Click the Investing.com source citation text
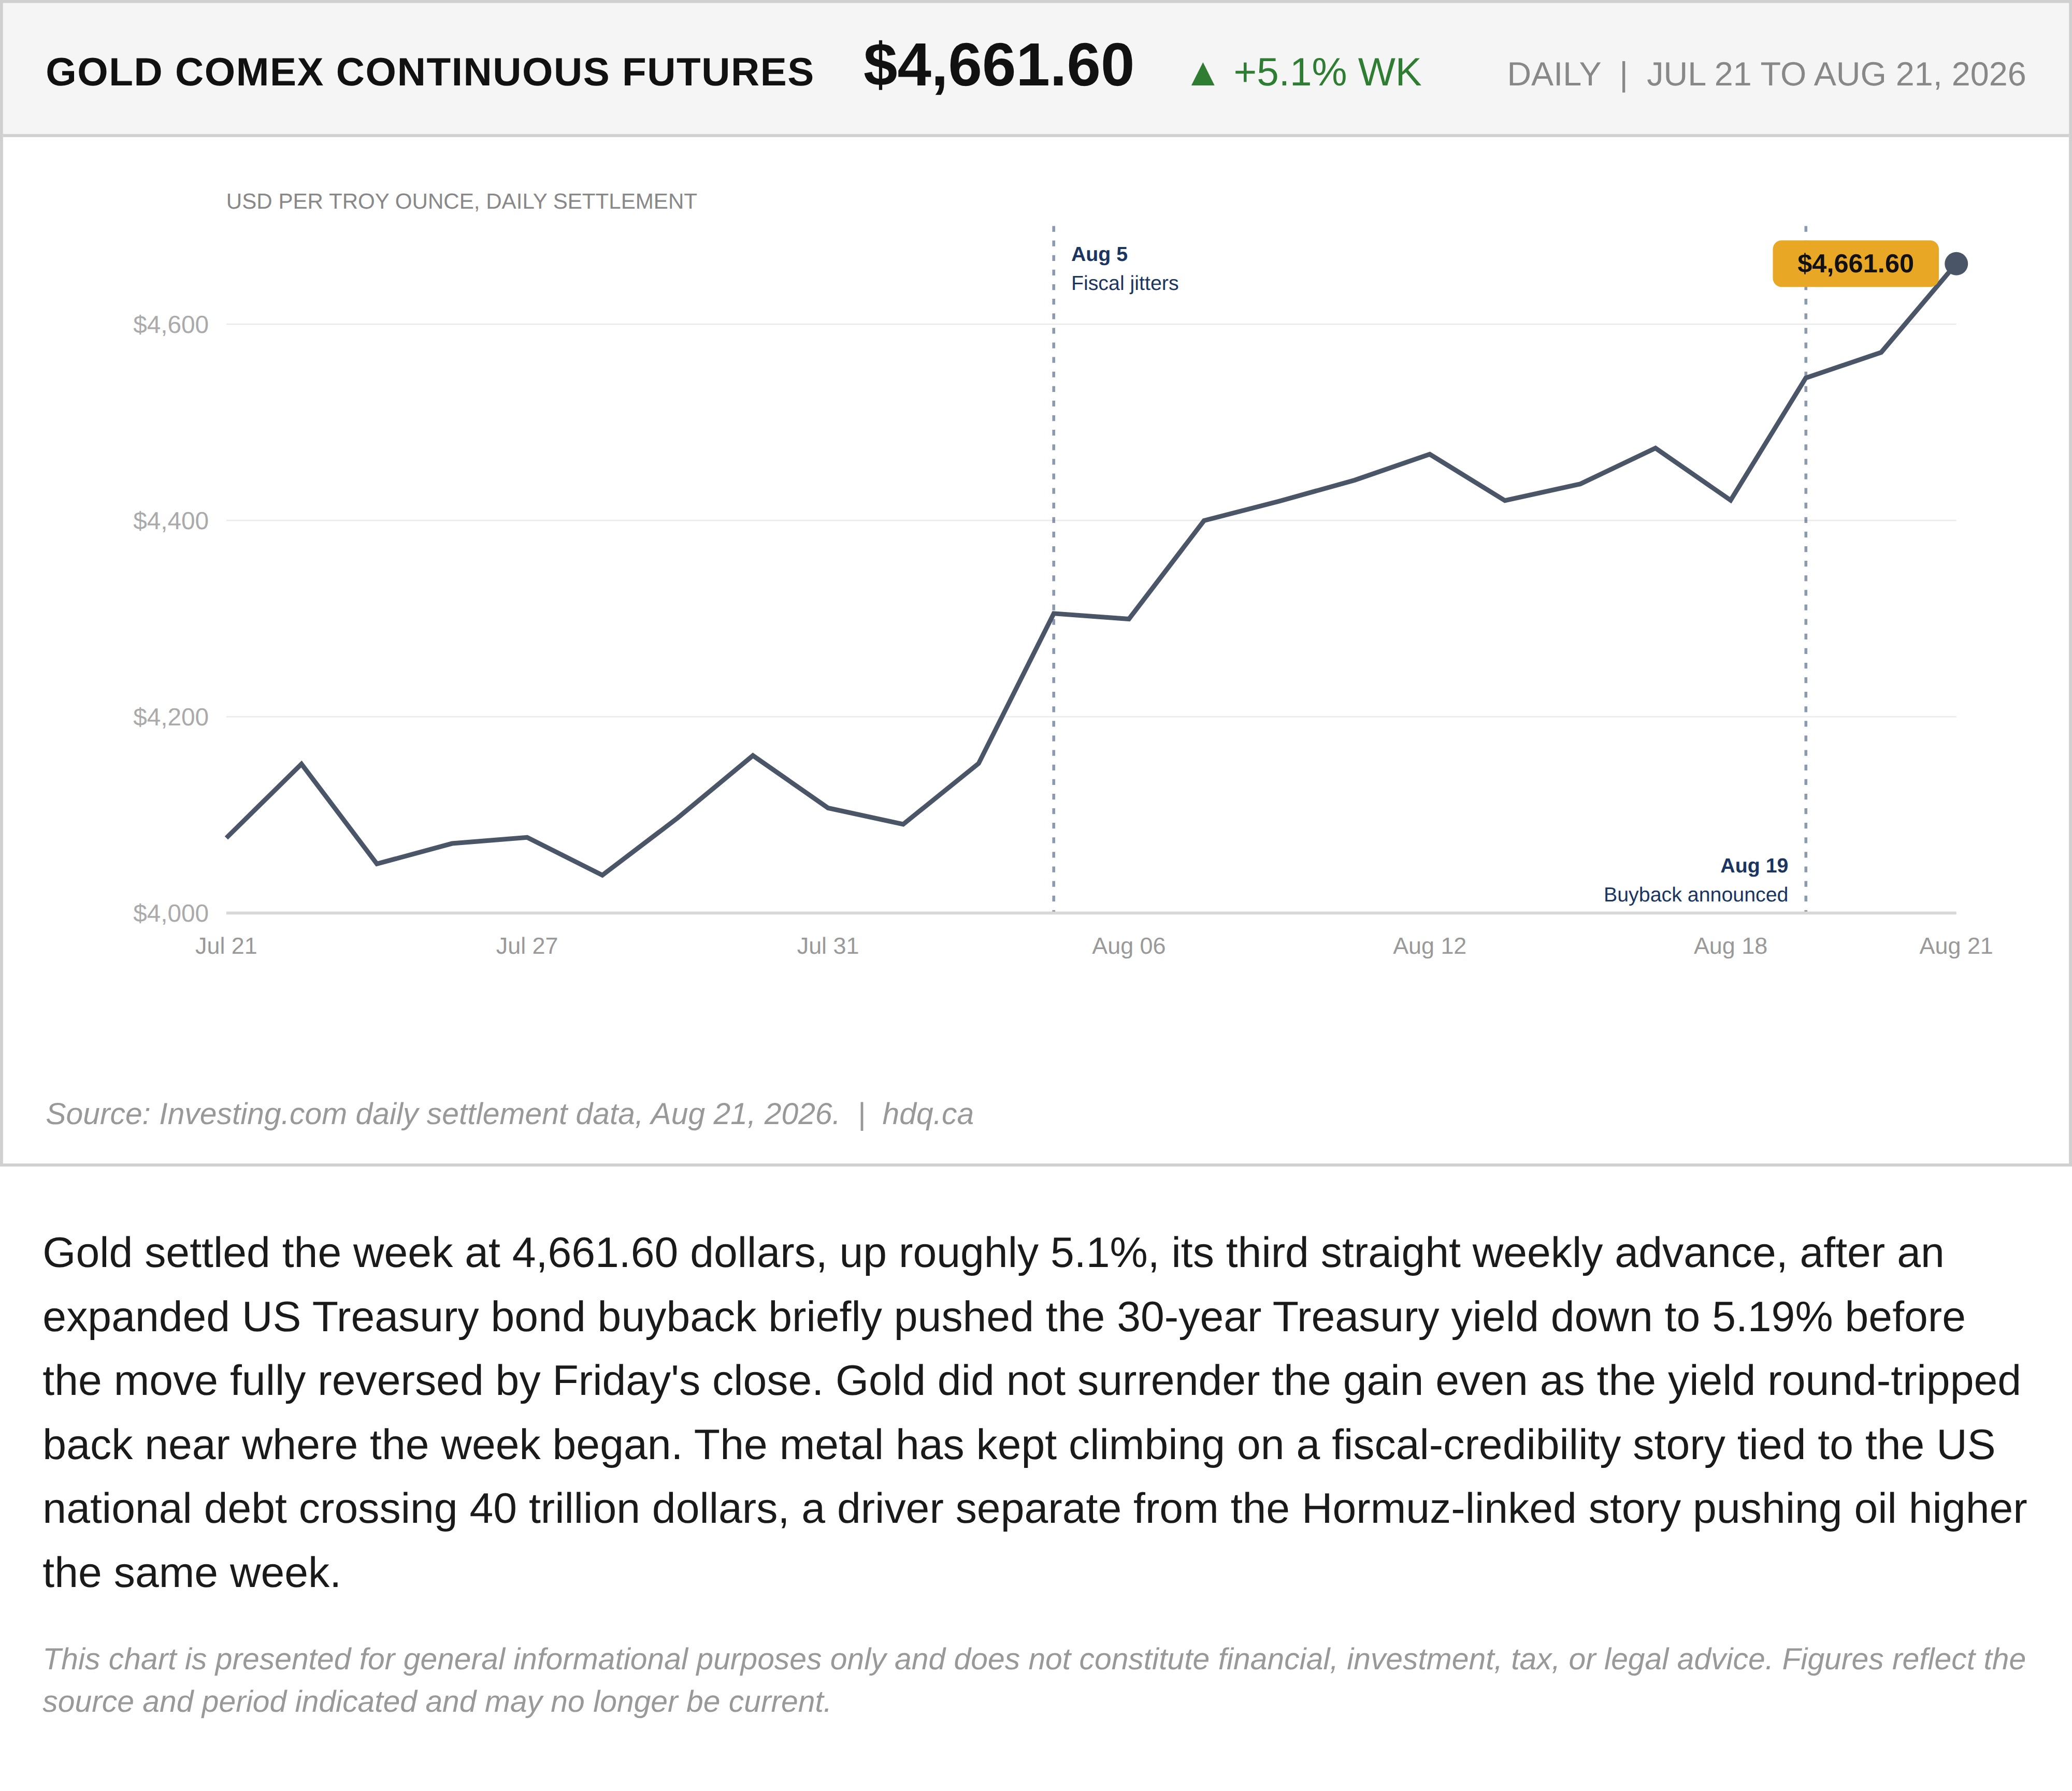Screen dimensions: 2072x1791 [442, 1114]
